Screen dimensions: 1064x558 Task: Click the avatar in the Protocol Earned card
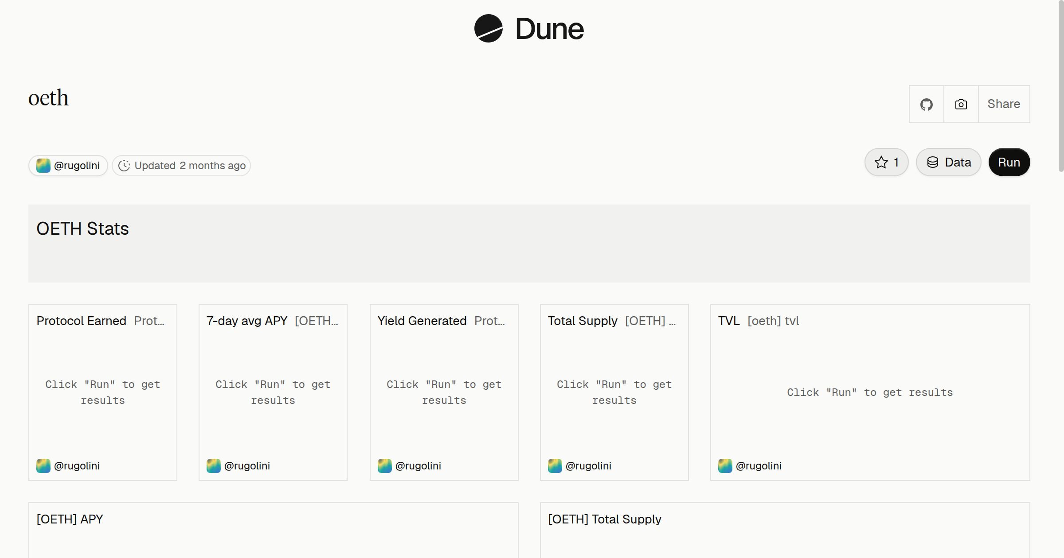[x=43, y=466]
